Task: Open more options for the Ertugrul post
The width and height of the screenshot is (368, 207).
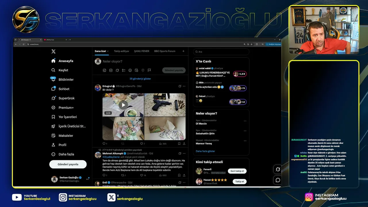Action: coord(184,86)
